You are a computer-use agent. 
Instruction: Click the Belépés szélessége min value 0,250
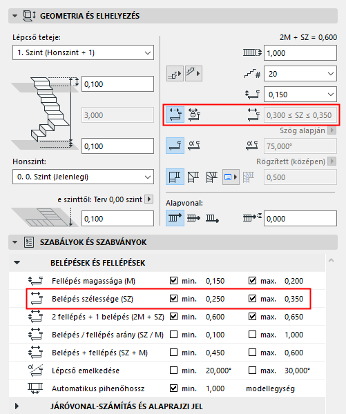pyautogui.click(x=215, y=299)
